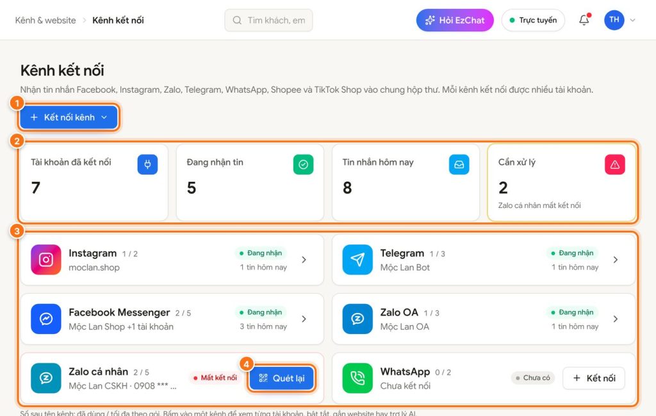The height and width of the screenshot is (416, 656).
Task: Click the Zalo OA channel icon
Action: 357,319
